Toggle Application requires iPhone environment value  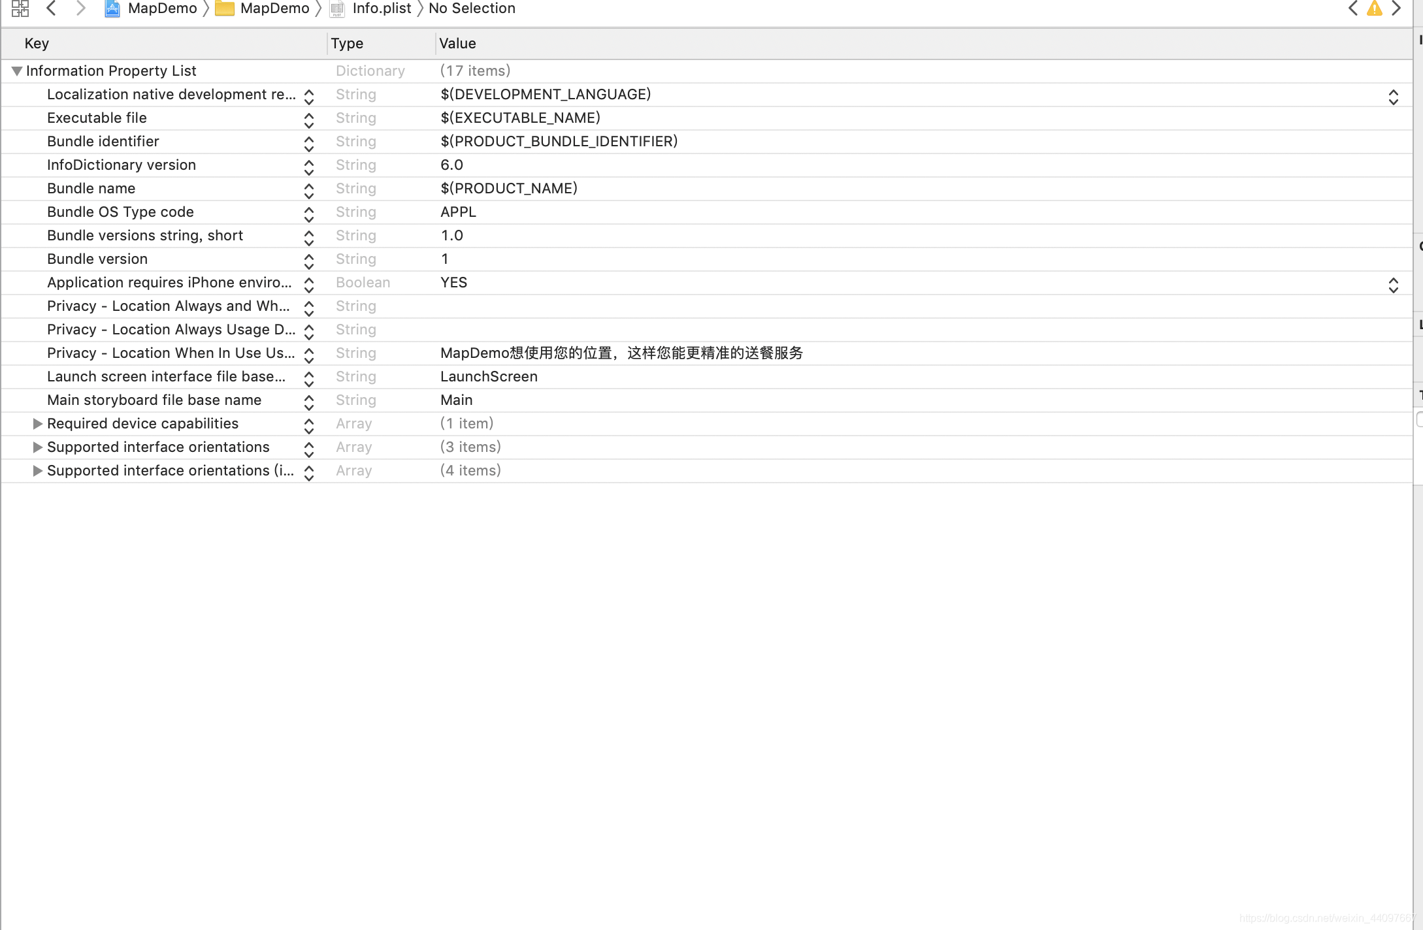(1394, 282)
